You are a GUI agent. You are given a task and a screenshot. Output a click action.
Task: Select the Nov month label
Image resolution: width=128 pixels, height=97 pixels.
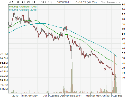coord(67,95)
